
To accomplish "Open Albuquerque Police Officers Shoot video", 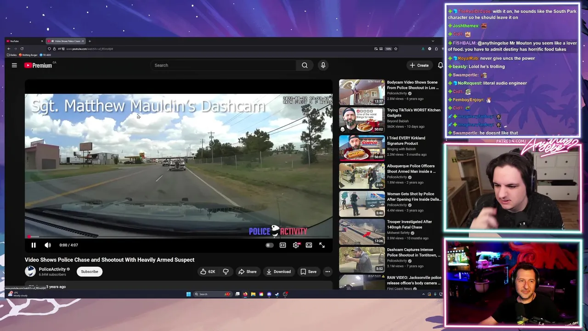I will pos(390,176).
